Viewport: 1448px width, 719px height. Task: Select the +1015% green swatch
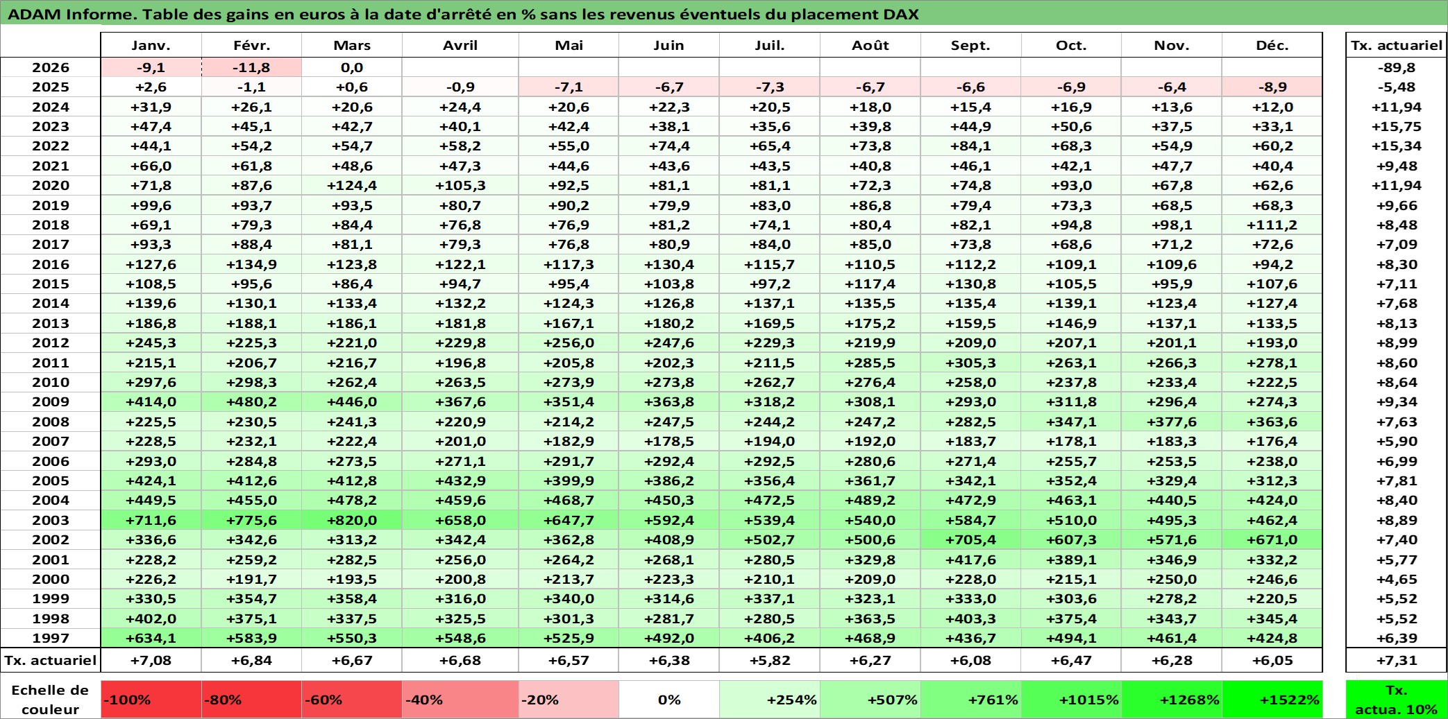click(1071, 700)
